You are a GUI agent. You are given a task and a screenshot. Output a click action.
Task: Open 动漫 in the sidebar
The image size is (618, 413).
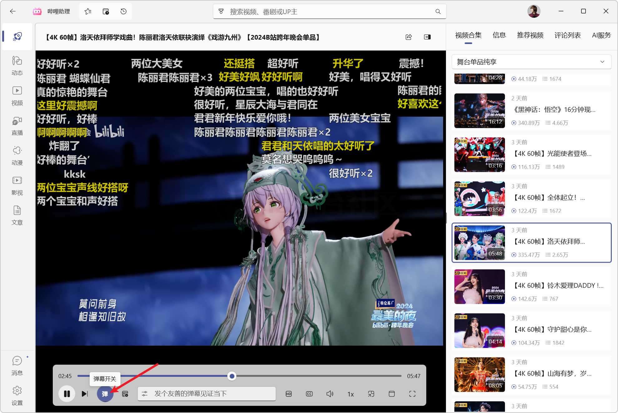point(17,156)
